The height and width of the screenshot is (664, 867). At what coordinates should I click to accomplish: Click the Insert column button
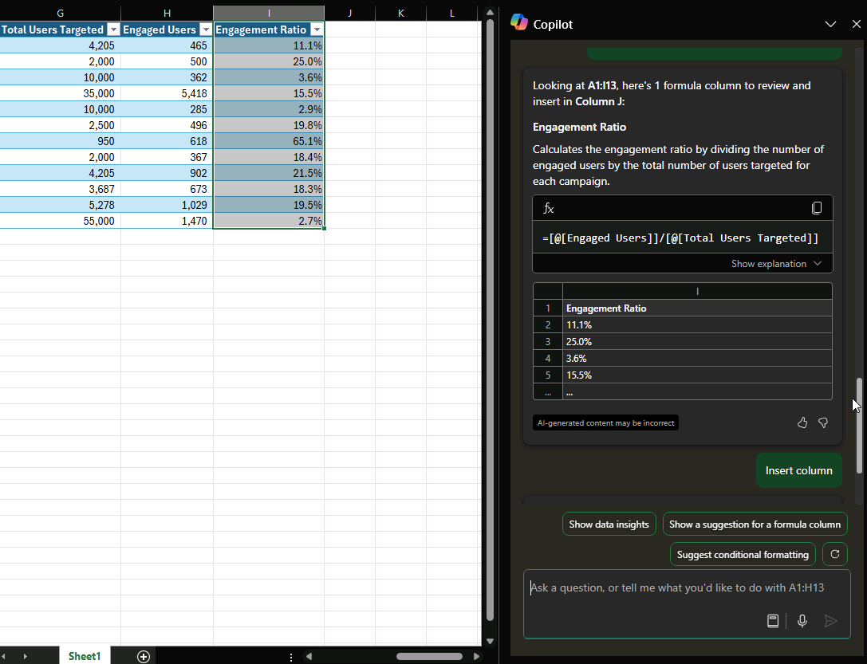798,470
